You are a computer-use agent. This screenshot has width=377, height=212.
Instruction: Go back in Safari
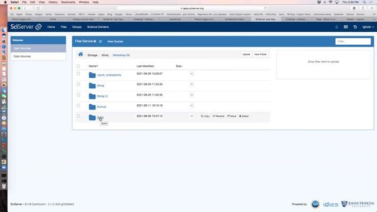tap(25, 8)
